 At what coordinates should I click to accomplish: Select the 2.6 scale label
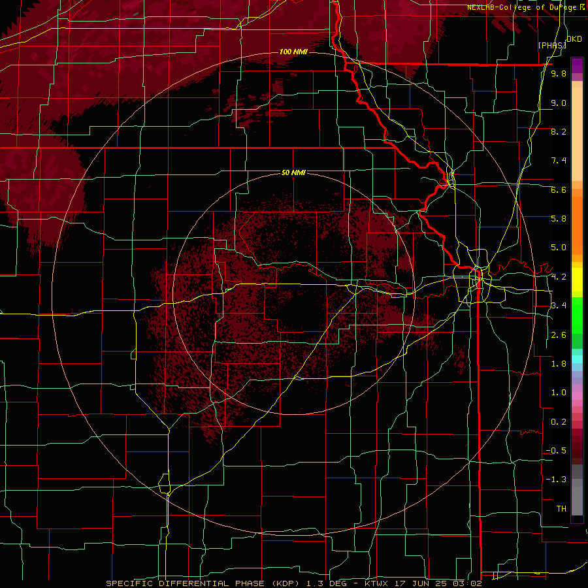tap(559, 335)
